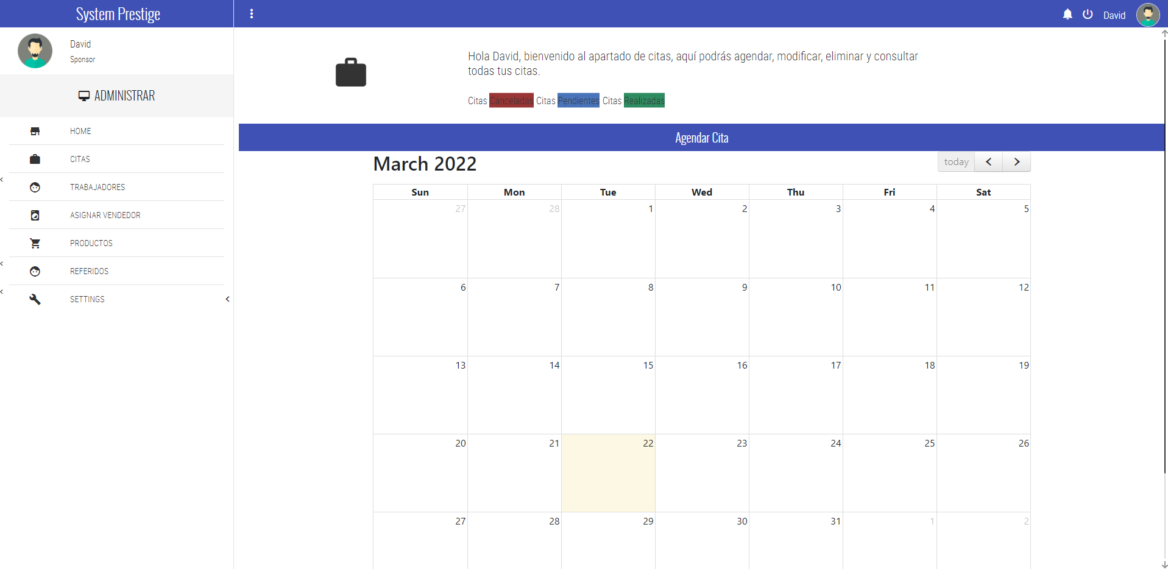The height and width of the screenshot is (569, 1168).
Task: Click the Productos shopping cart icon
Action: 35,243
